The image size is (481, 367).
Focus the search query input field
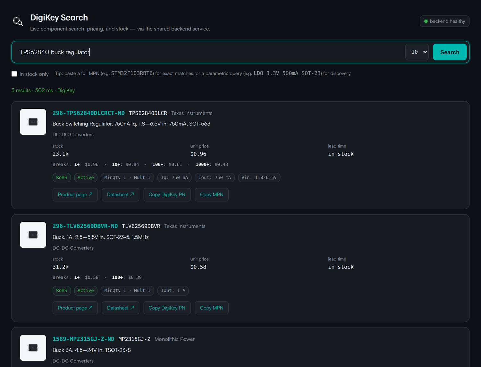pyautogui.click(x=210, y=52)
